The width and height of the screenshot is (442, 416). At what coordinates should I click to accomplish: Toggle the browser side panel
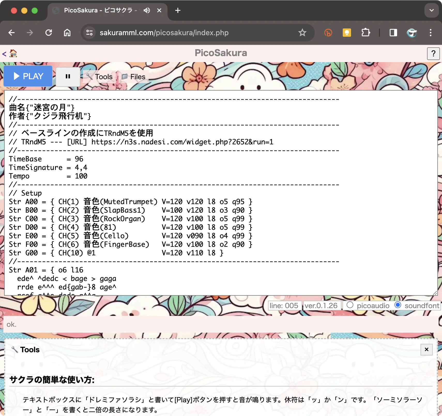(x=393, y=33)
